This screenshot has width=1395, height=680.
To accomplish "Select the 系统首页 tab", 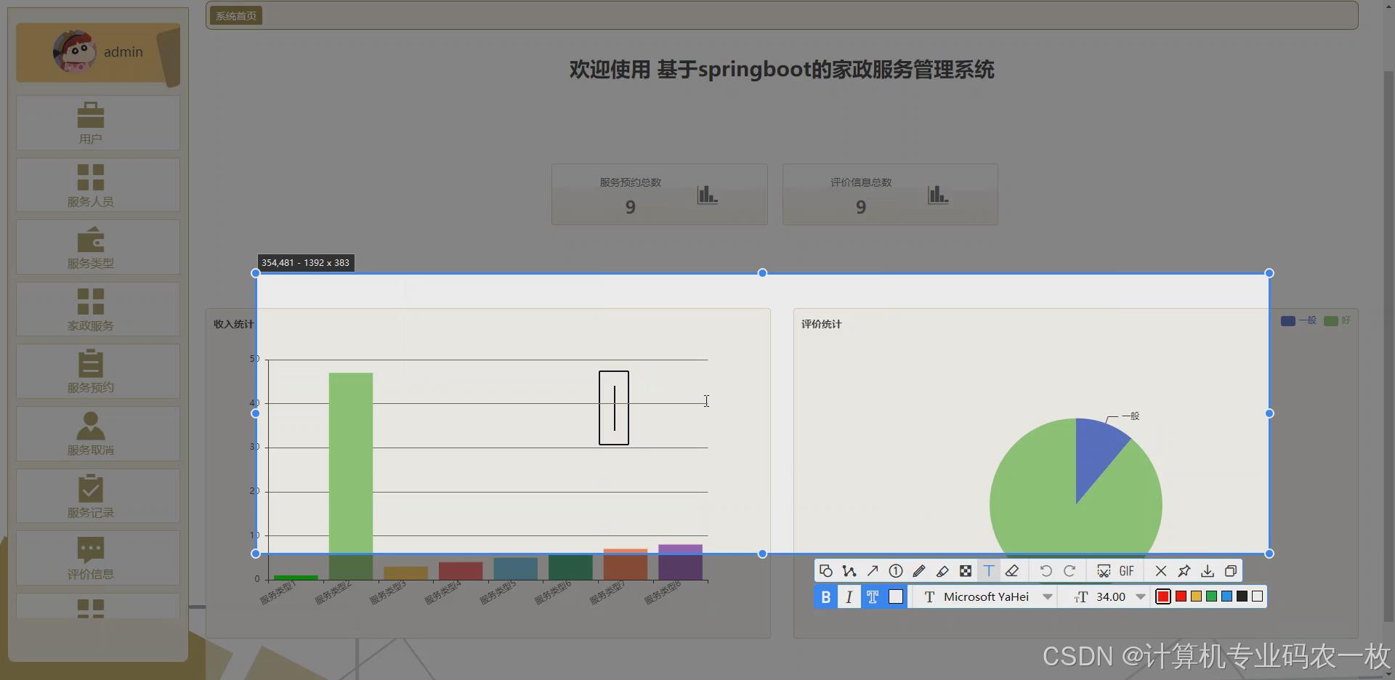I will 235,15.
